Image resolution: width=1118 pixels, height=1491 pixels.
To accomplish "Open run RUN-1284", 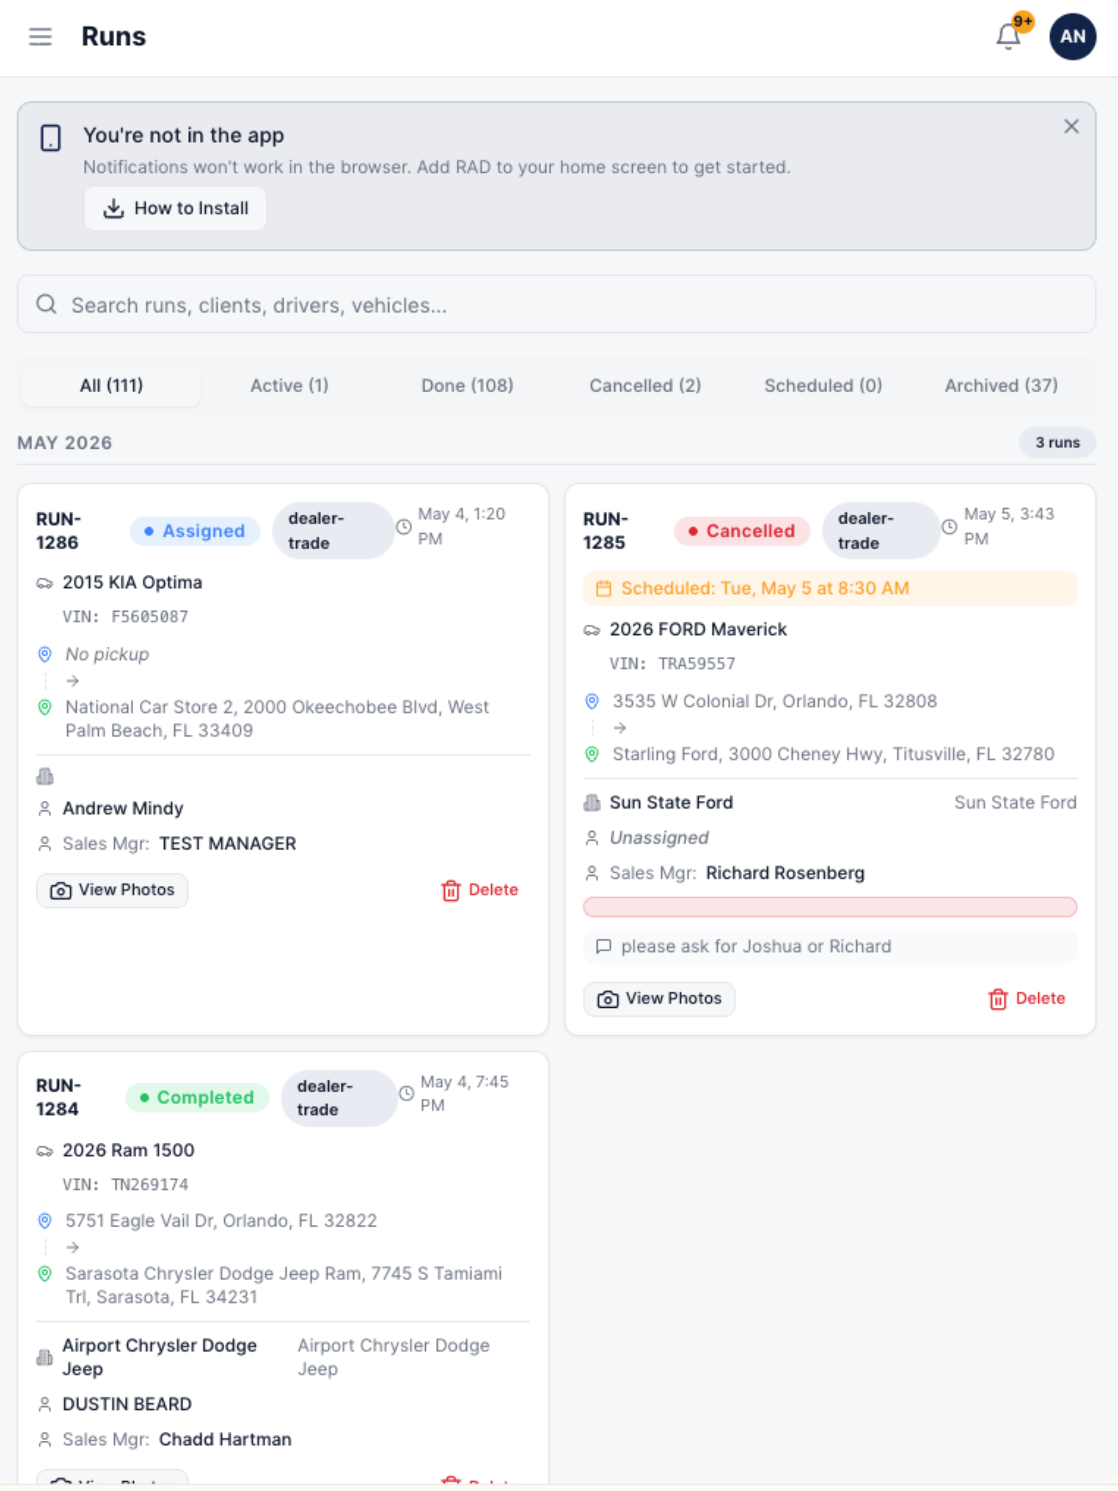I will 58,1097.
